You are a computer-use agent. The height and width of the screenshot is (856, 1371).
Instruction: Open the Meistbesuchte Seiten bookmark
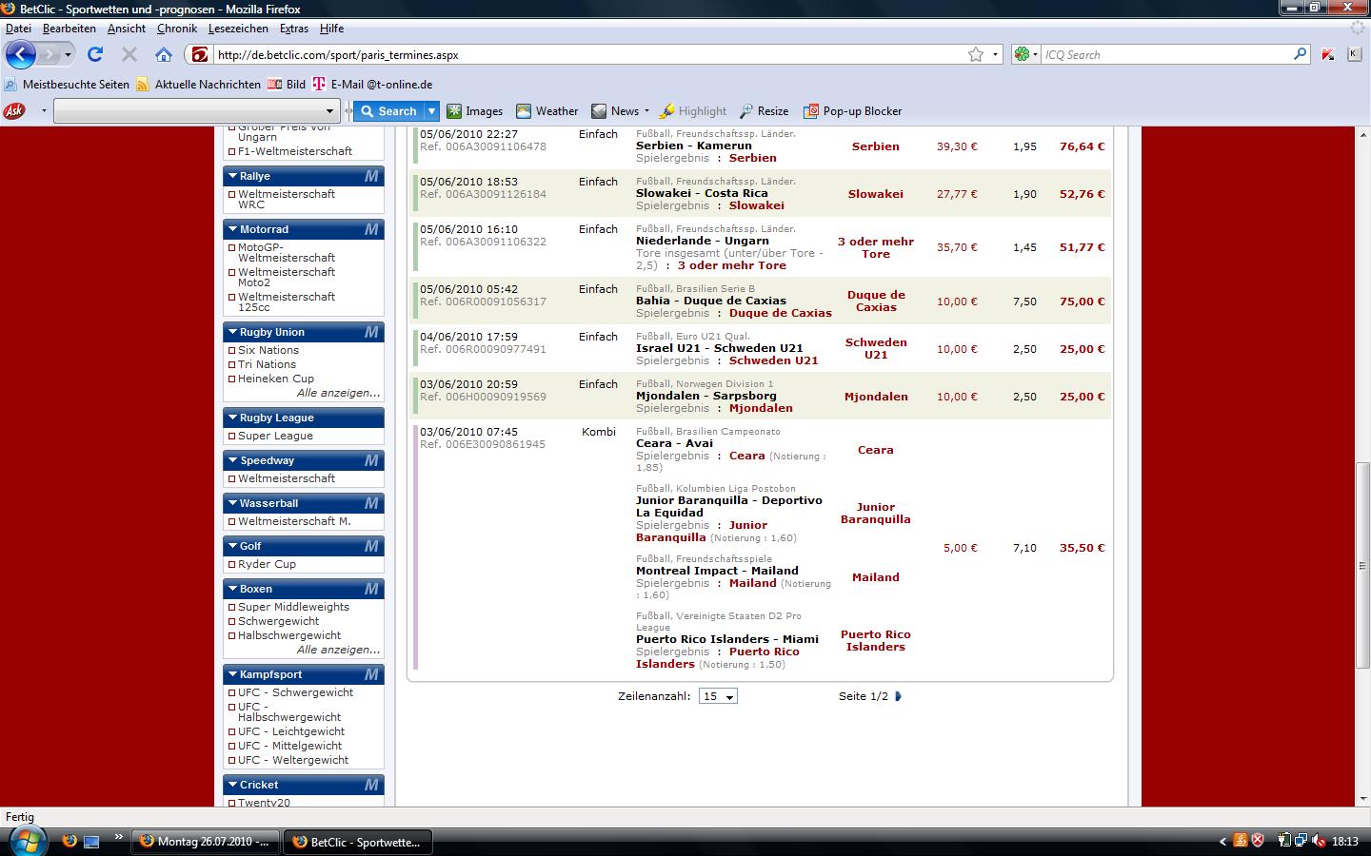point(67,85)
